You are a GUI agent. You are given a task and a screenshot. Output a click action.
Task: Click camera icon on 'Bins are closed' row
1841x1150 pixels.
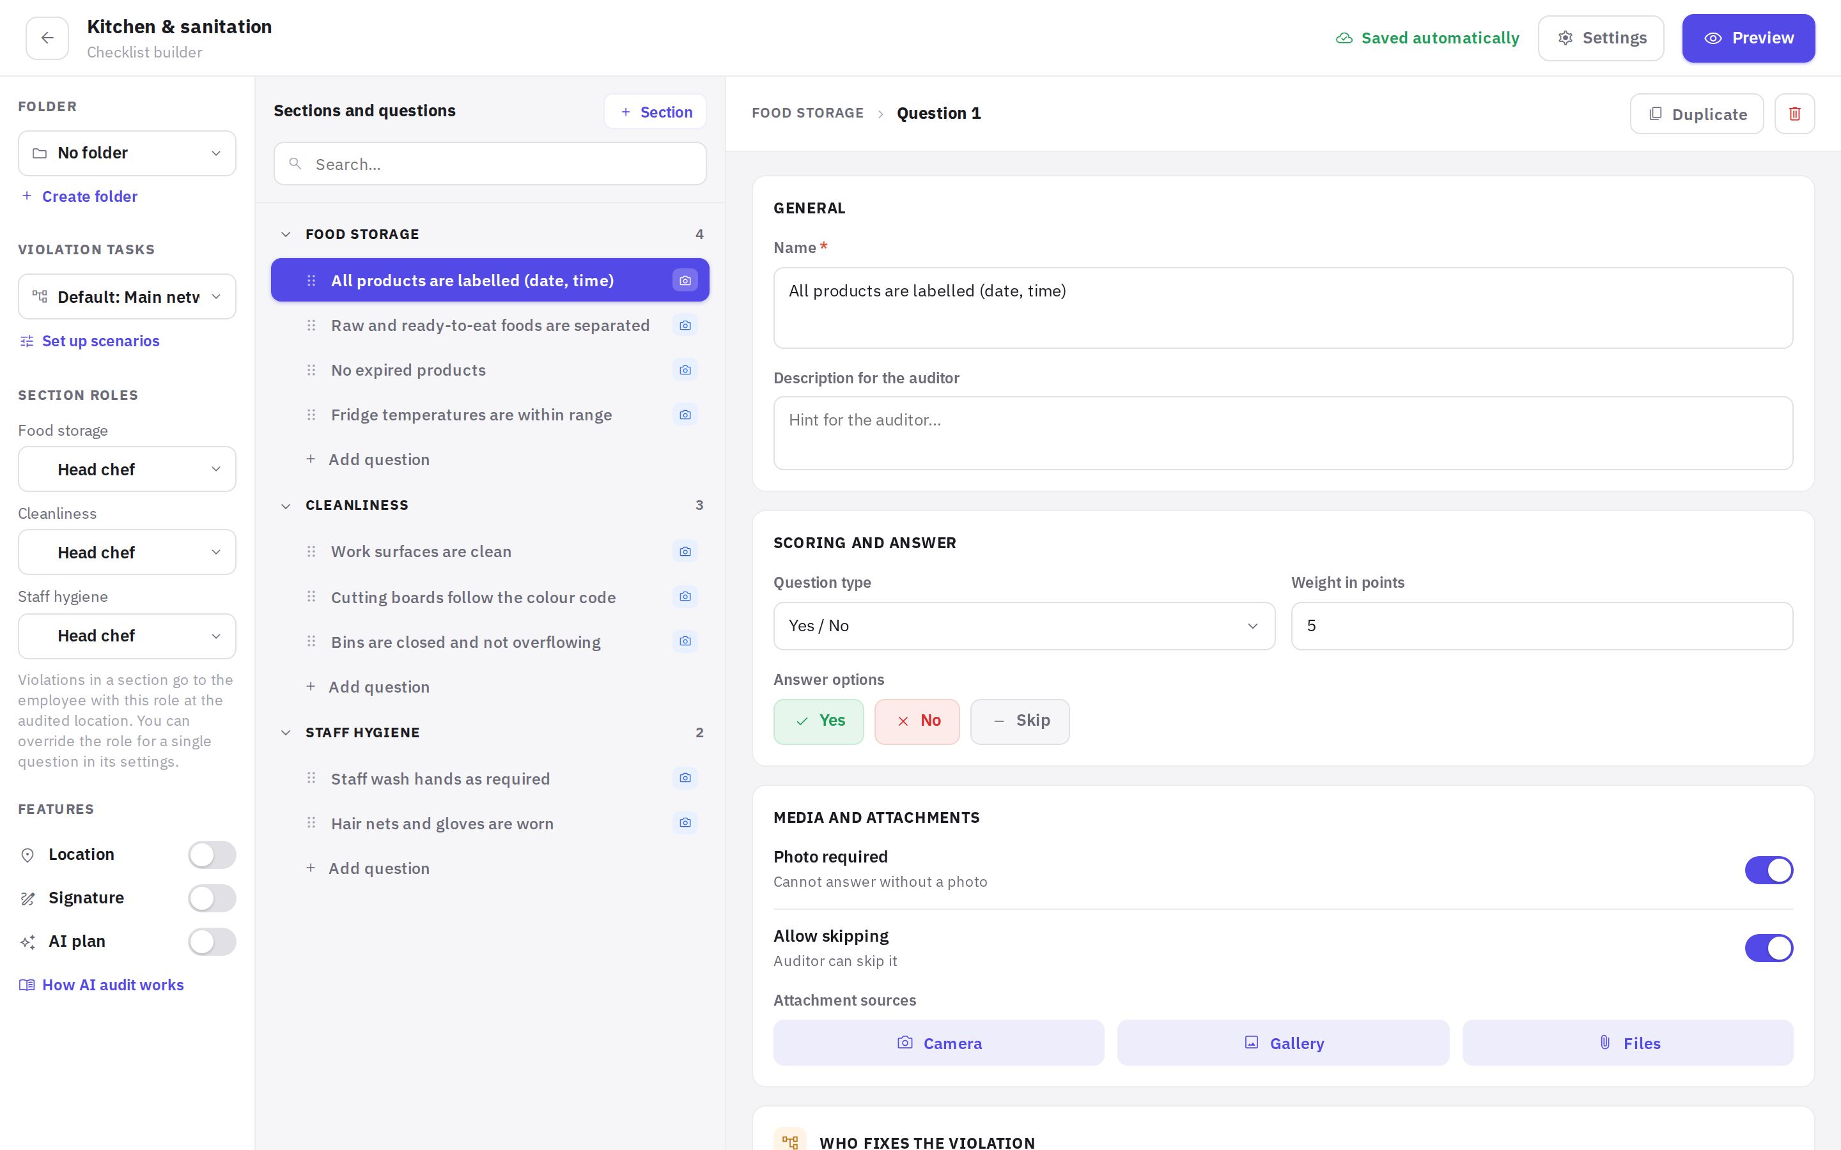(685, 641)
